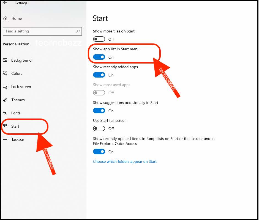This screenshot has height=220, width=259.
Task: Select the Background picture icon
Action: click(x=5, y=60)
